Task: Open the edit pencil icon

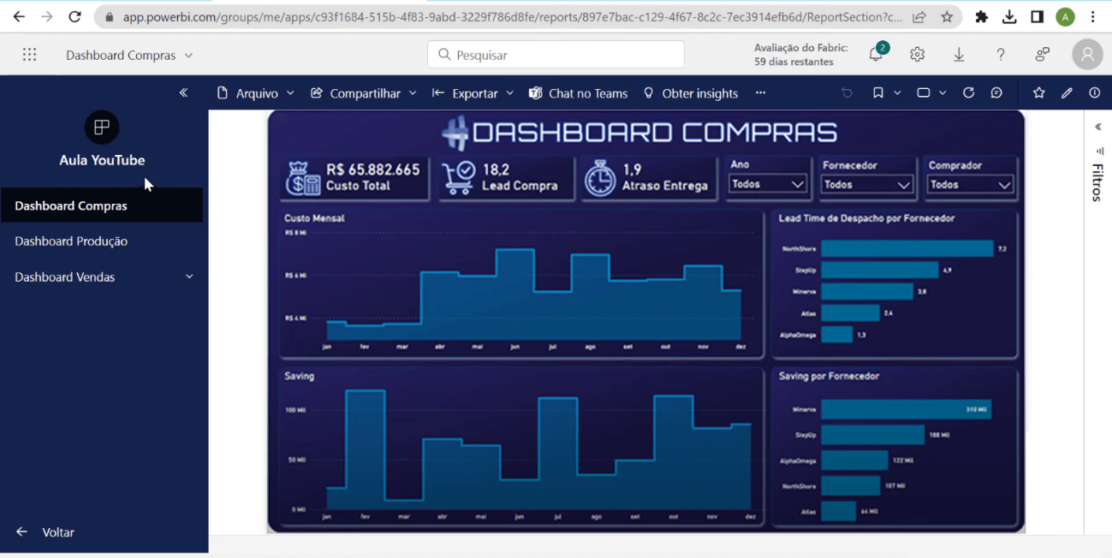Action: click(x=1067, y=92)
